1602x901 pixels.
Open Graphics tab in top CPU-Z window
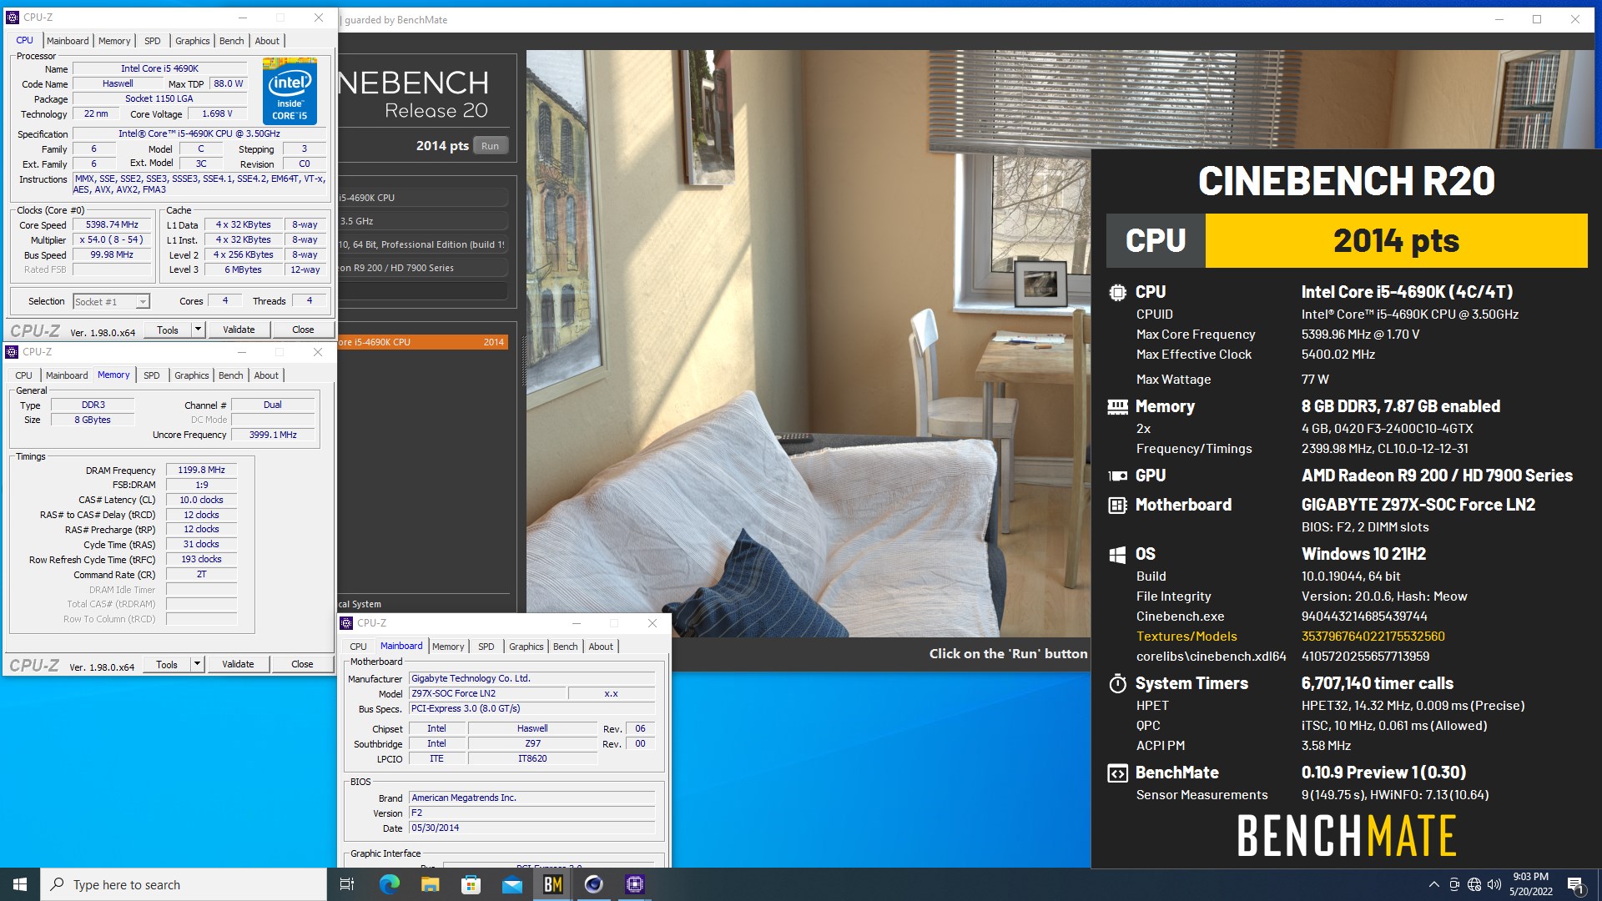pyautogui.click(x=192, y=41)
